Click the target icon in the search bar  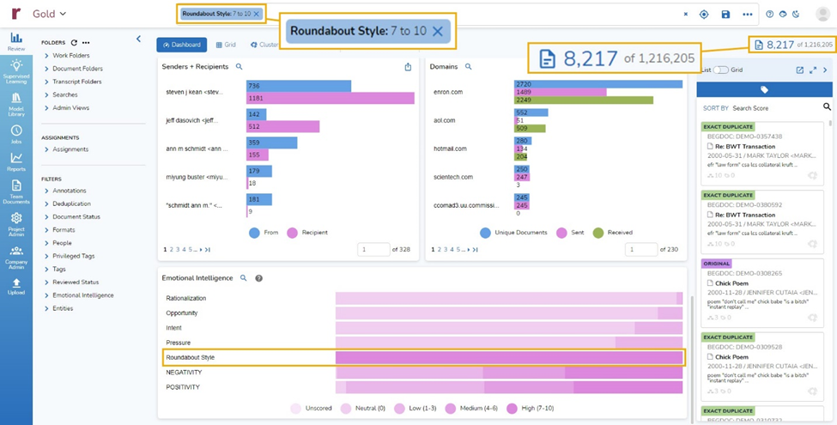[x=704, y=15]
